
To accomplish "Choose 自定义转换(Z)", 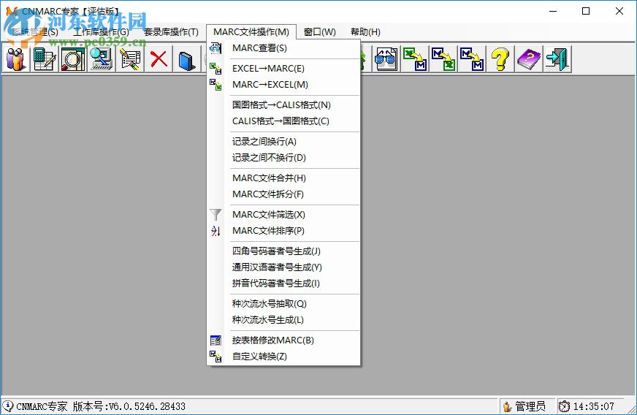I will coord(283,357).
